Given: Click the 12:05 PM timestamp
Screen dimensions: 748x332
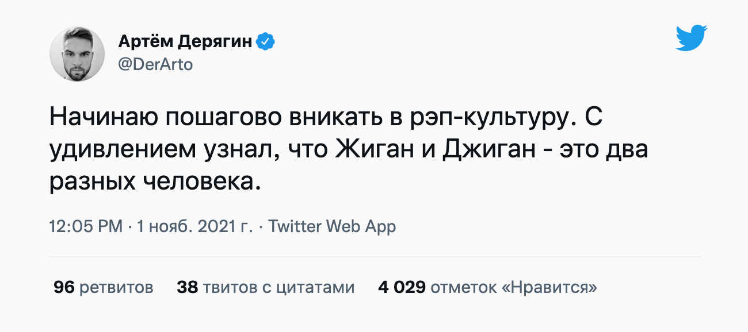Looking at the screenshot, I should [86, 226].
